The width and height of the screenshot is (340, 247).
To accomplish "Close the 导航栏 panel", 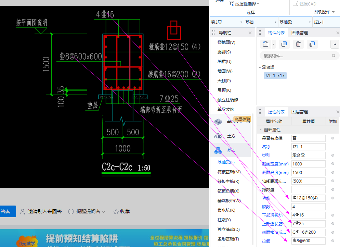I will (250, 33).
